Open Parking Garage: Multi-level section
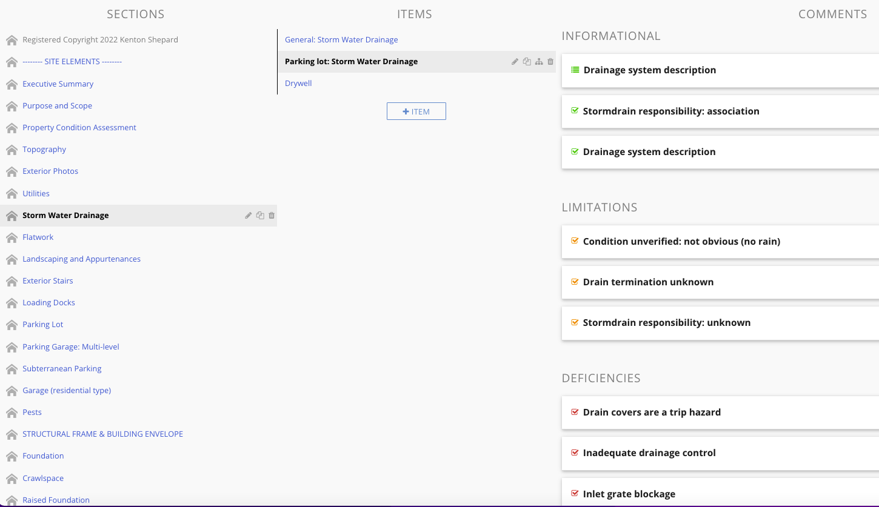This screenshot has width=879, height=507. click(71, 347)
